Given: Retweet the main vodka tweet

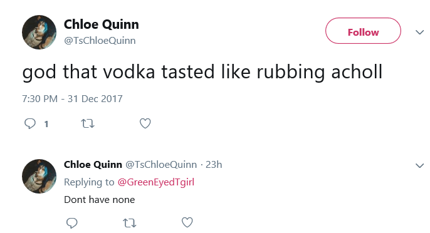Looking at the screenshot, I should 88,123.
